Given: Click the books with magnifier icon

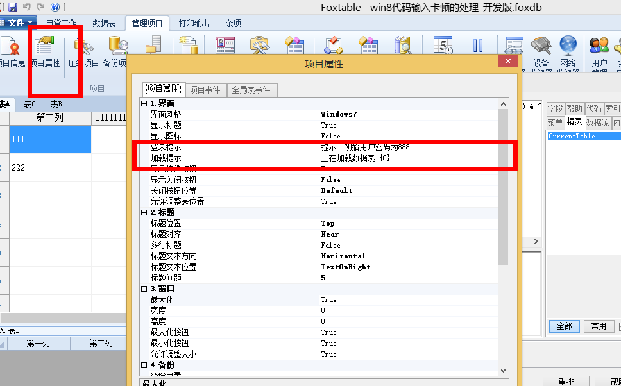Looking at the screenshot, I should tap(403, 44).
